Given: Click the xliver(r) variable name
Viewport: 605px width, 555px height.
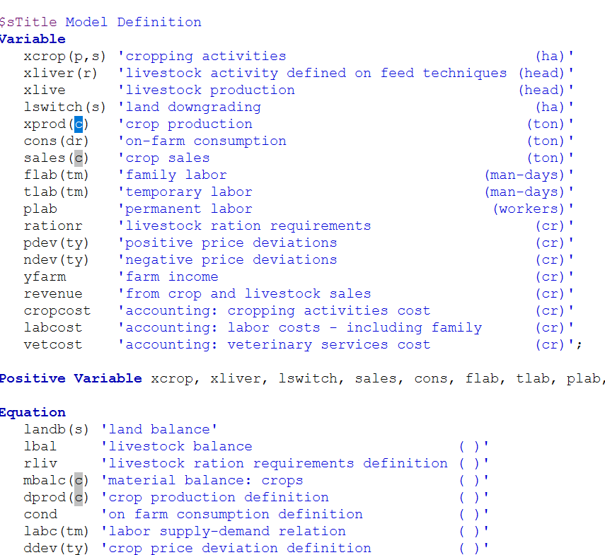Looking at the screenshot, I should coord(60,73).
